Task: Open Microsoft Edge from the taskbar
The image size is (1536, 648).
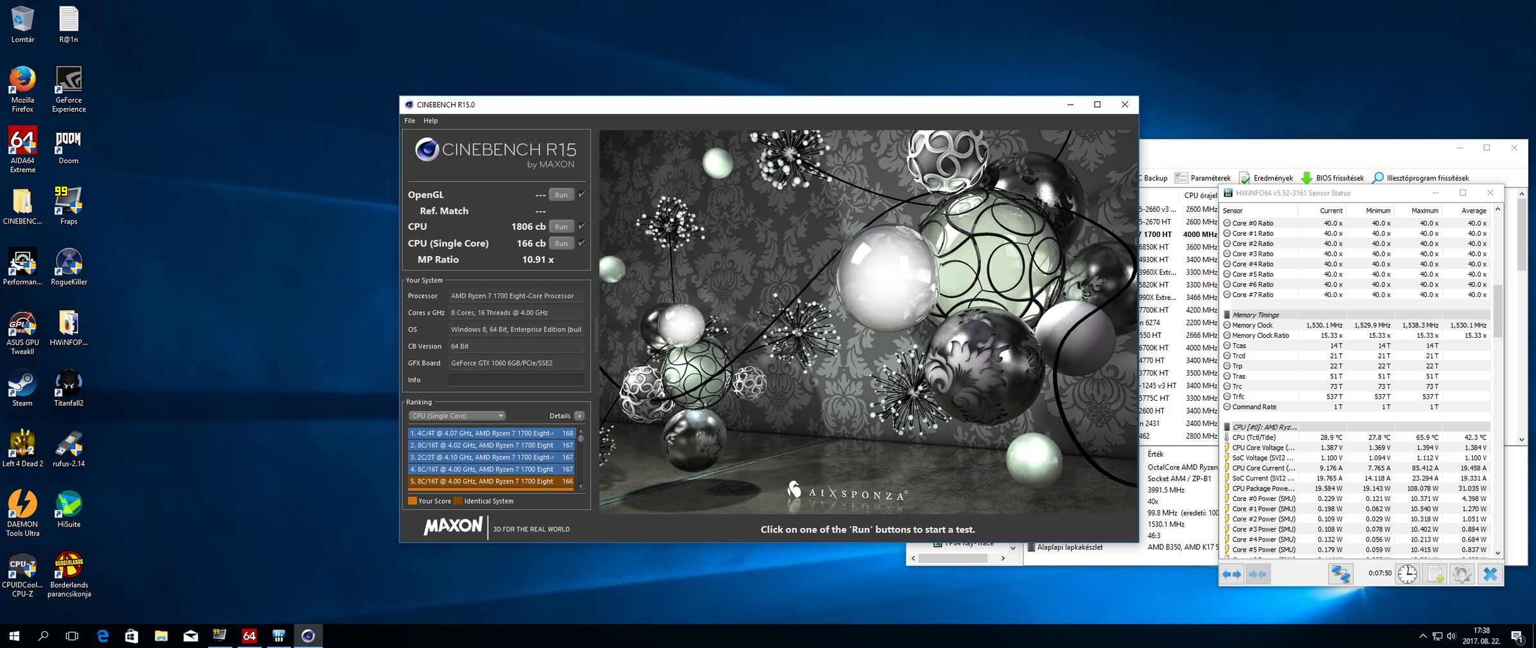Action: coord(103,636)
